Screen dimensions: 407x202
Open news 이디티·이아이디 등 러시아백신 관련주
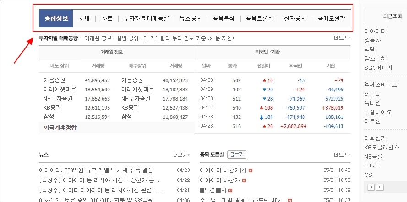(101, 191)
